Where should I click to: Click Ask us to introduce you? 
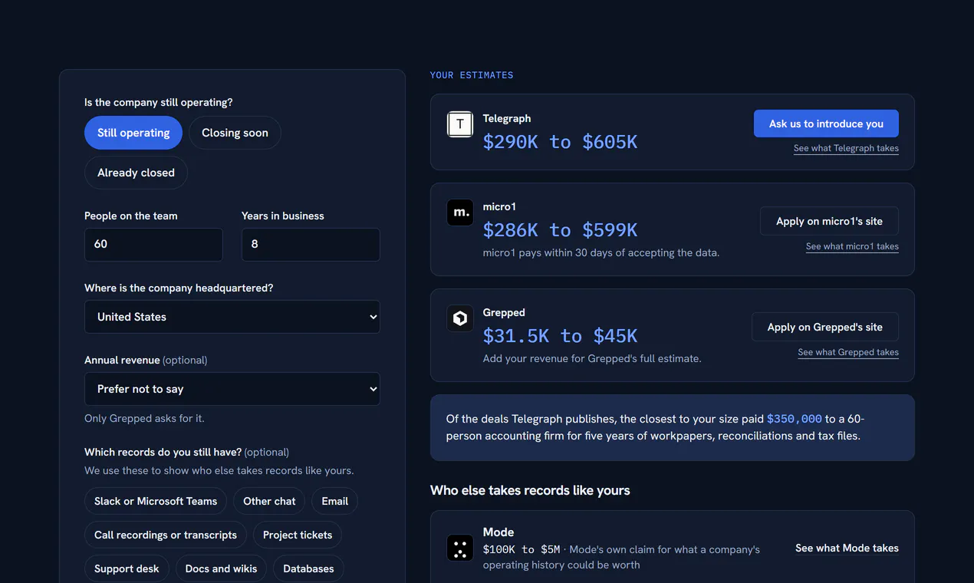pos(826,124)
